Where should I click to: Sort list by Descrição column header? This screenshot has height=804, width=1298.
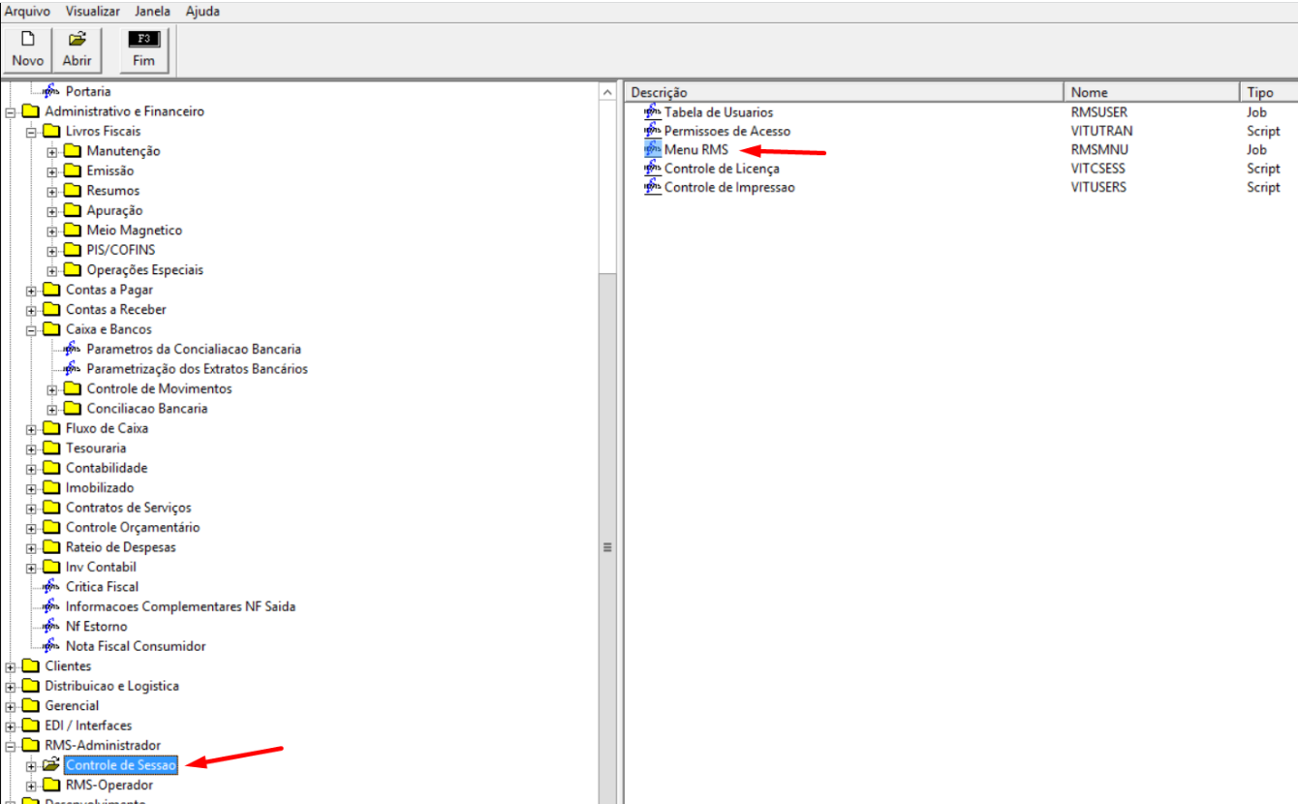click(x=844, y=92)
